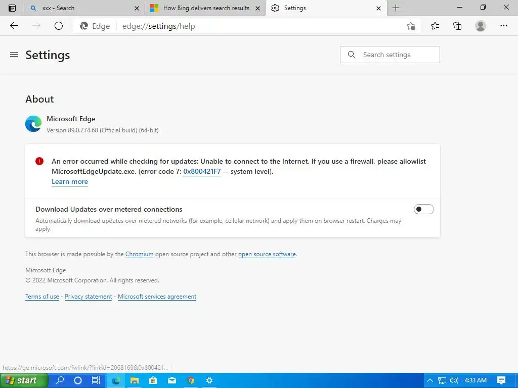Image resolution: width=518 pixels, height=388 pixels.
Task: Expand the Settings hamburger navigation menu
Action: 14,55
